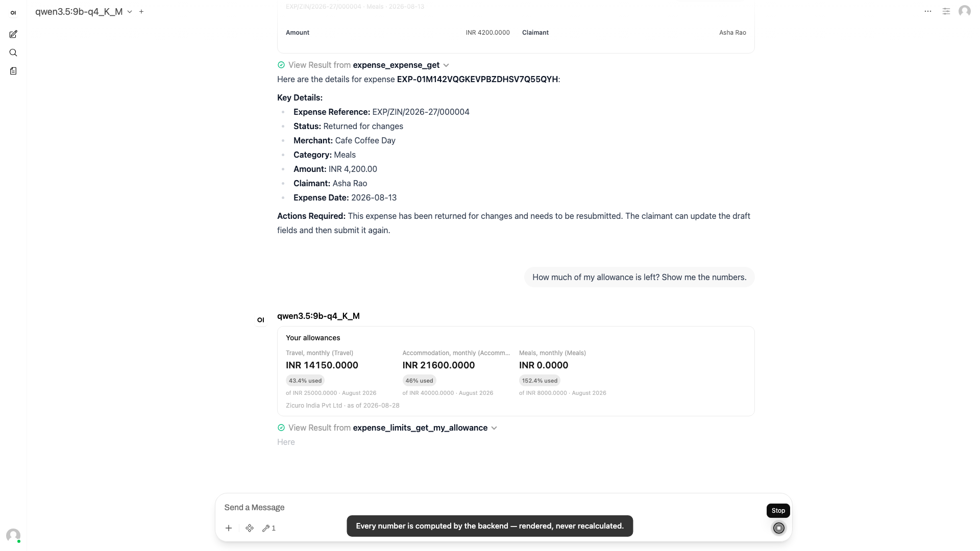980x551 pixels.
Task: Expand result from expense_expense_get
Action: [363, 65]
